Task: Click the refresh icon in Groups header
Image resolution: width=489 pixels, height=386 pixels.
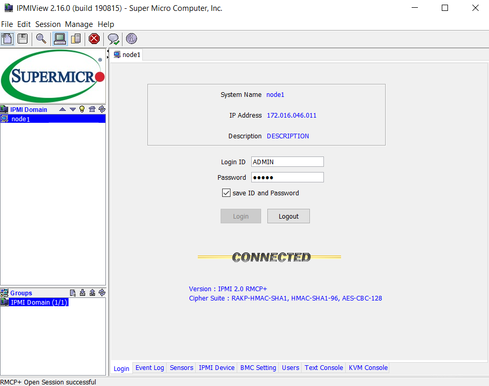Action: pos(102,293)
